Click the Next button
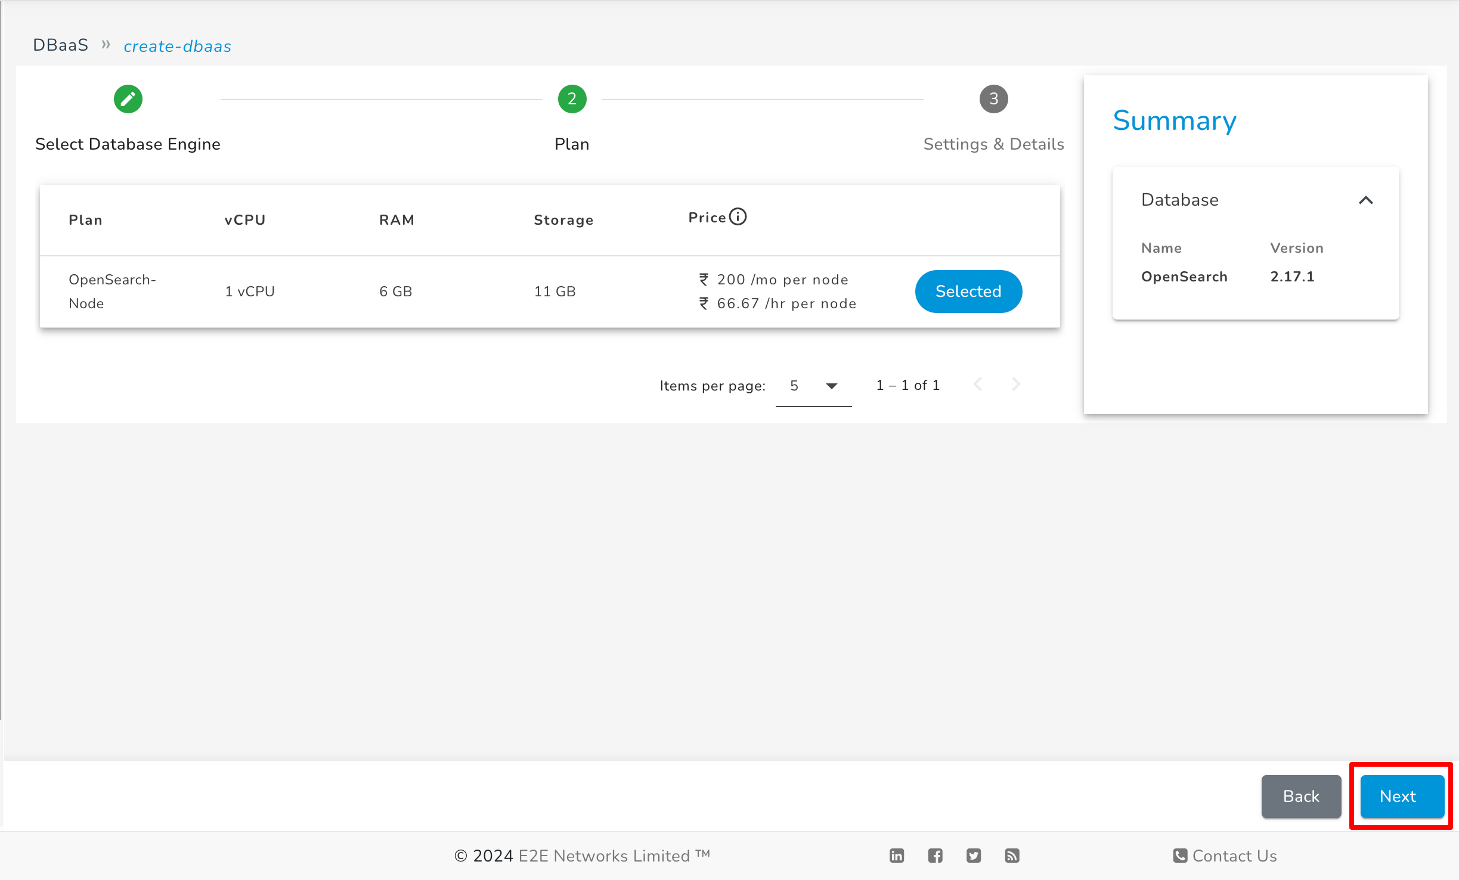The height and width of the screenshot is (880, 1459). (1402, 796)
